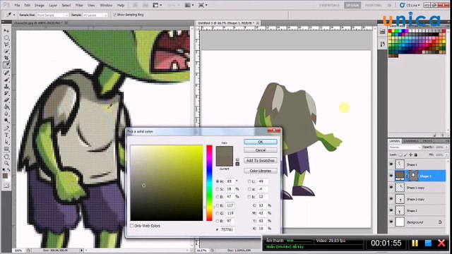The width and height of the screenshot is (452, 254).
Task: Open the Normal blend mode dropdown
Action: click(x=405, y=147)
